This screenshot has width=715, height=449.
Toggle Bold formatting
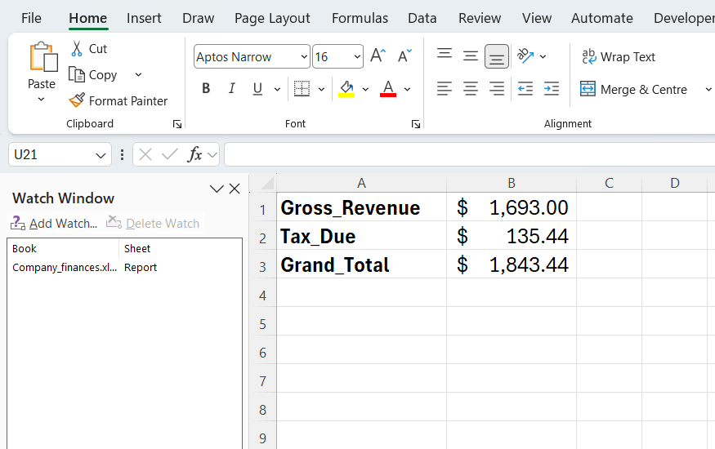point(206,89)
